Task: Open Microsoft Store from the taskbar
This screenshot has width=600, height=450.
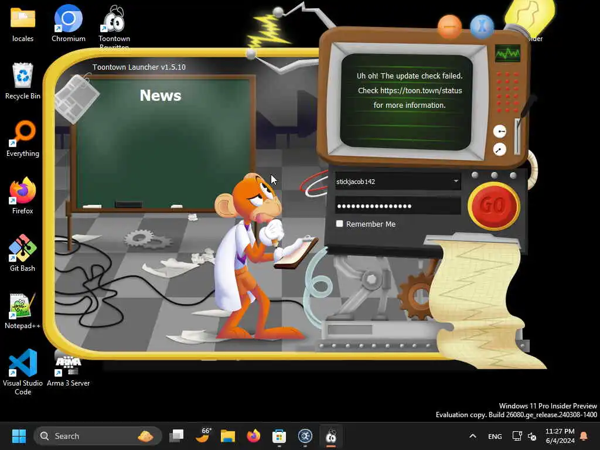Action: pyautogui.click(x=279, y=436)
